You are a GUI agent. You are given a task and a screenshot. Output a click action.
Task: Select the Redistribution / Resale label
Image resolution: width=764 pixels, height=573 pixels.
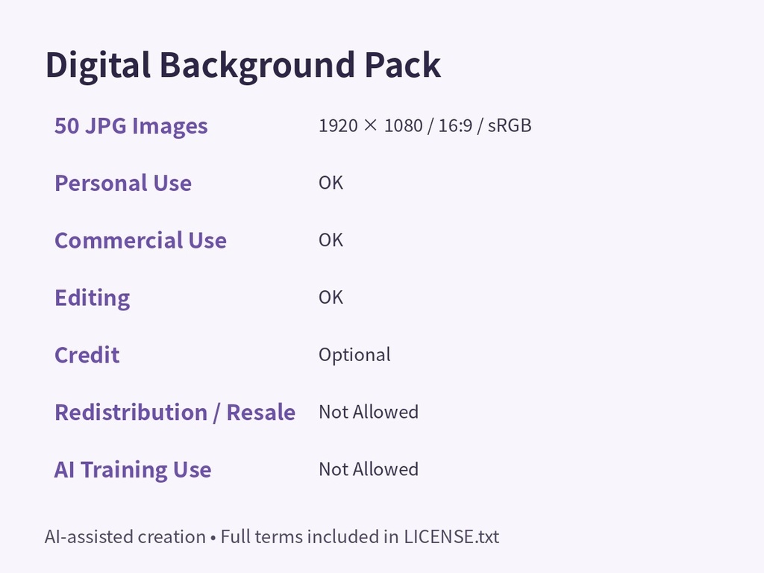[175, 412]
